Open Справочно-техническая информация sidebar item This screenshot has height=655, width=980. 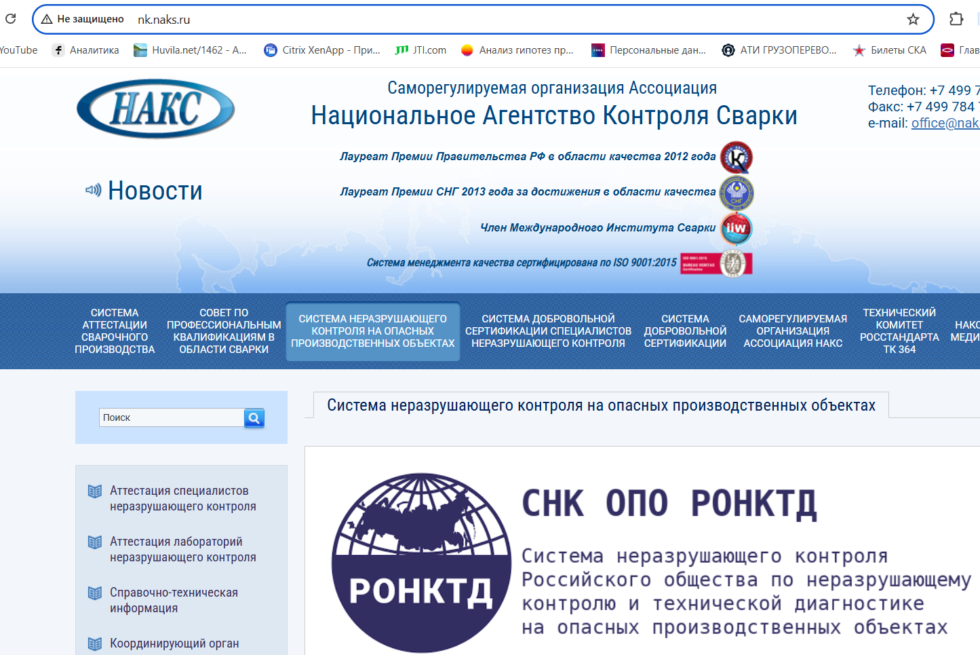pyautogui.click(x=174, y=600)
